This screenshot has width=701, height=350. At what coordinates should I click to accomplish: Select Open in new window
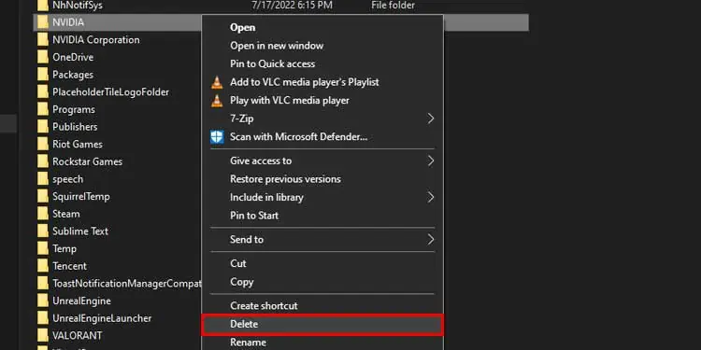277,46
